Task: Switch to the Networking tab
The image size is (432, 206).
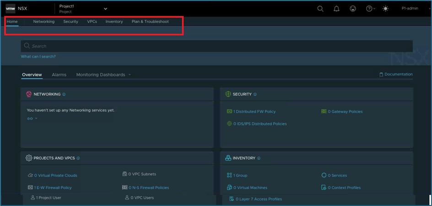Action: [44, 21]
